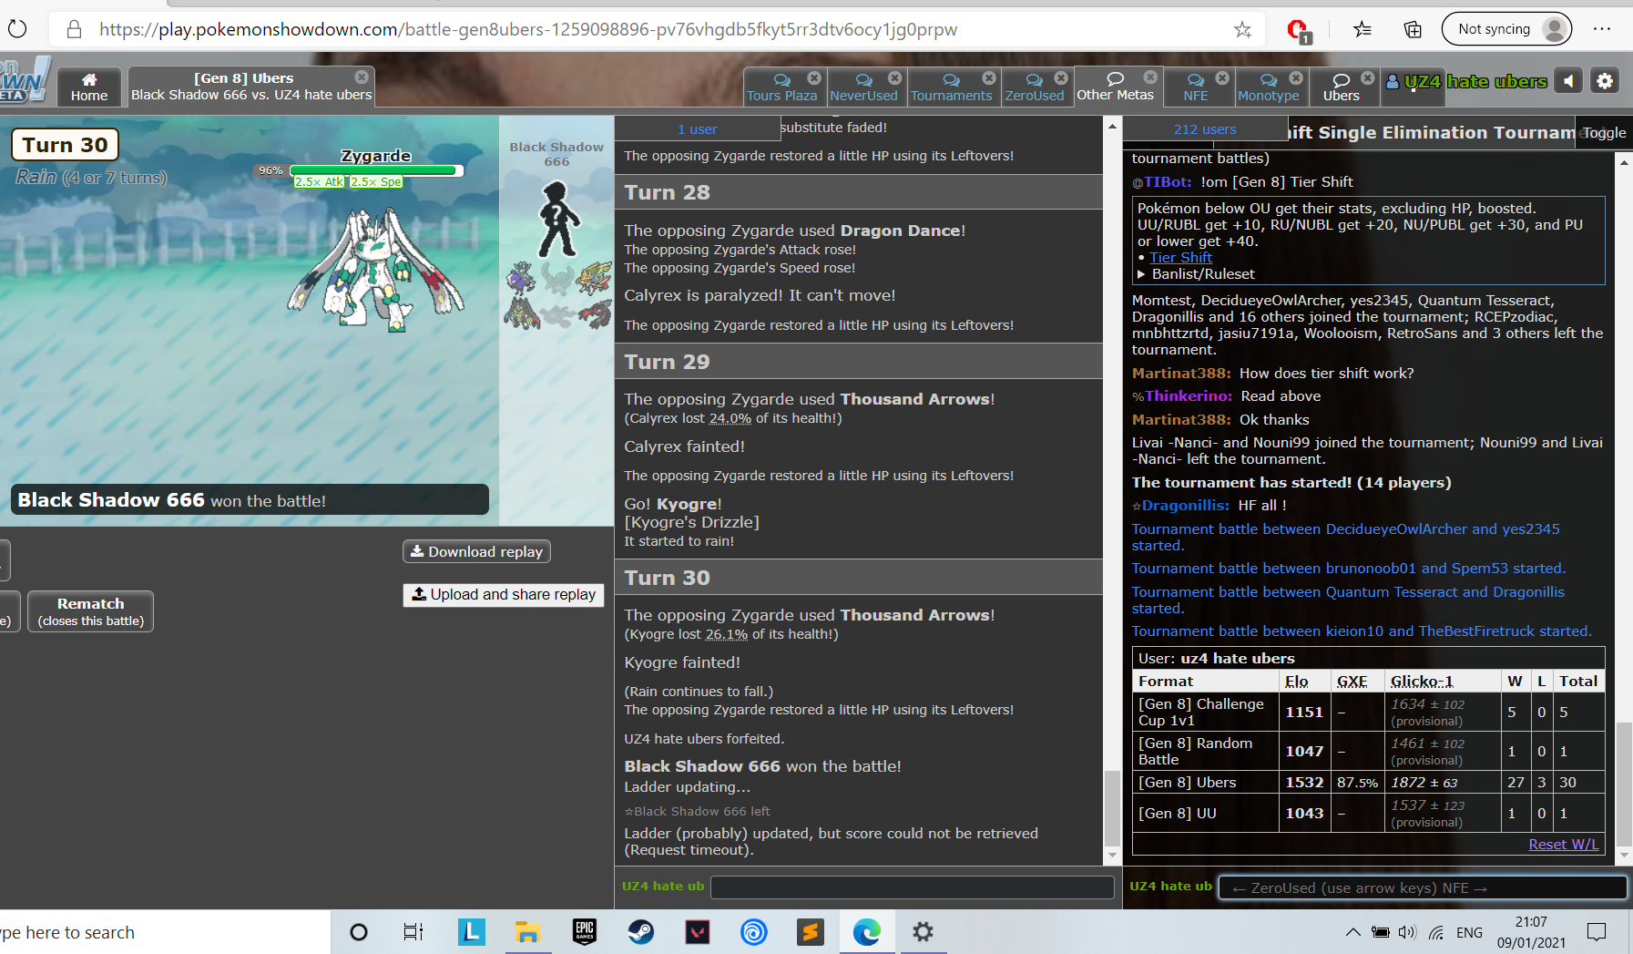Open the system volume control in tray
This screenshot has width=1633, height=954.
pyautogui.click(x=1407, y=932)
